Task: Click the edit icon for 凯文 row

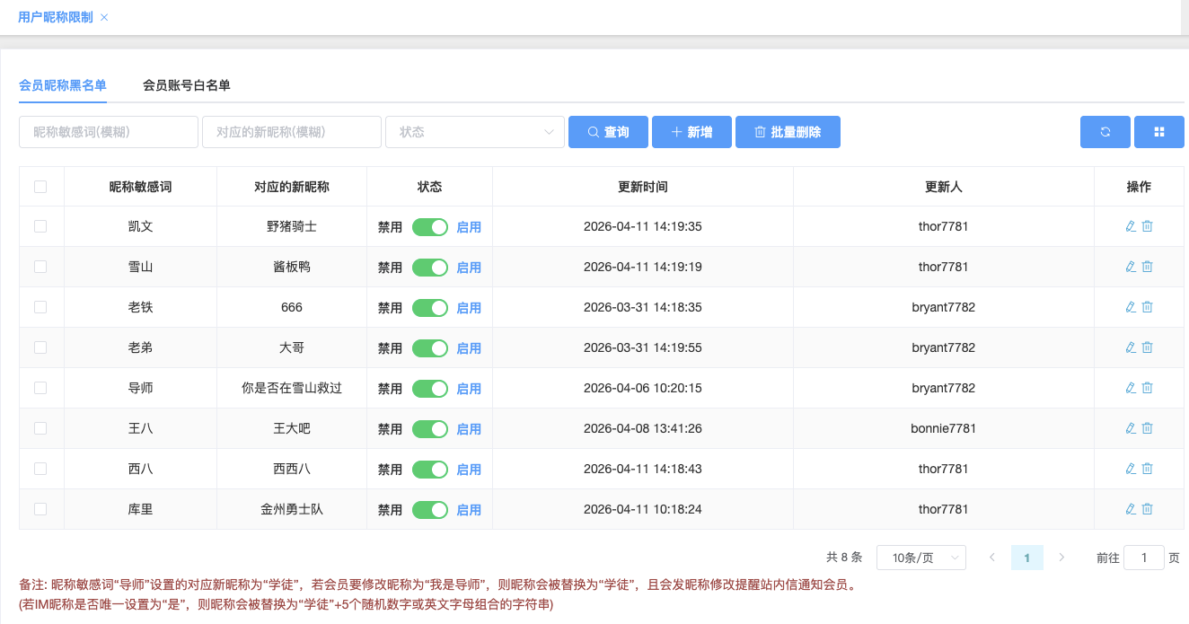Action: 1131,226
